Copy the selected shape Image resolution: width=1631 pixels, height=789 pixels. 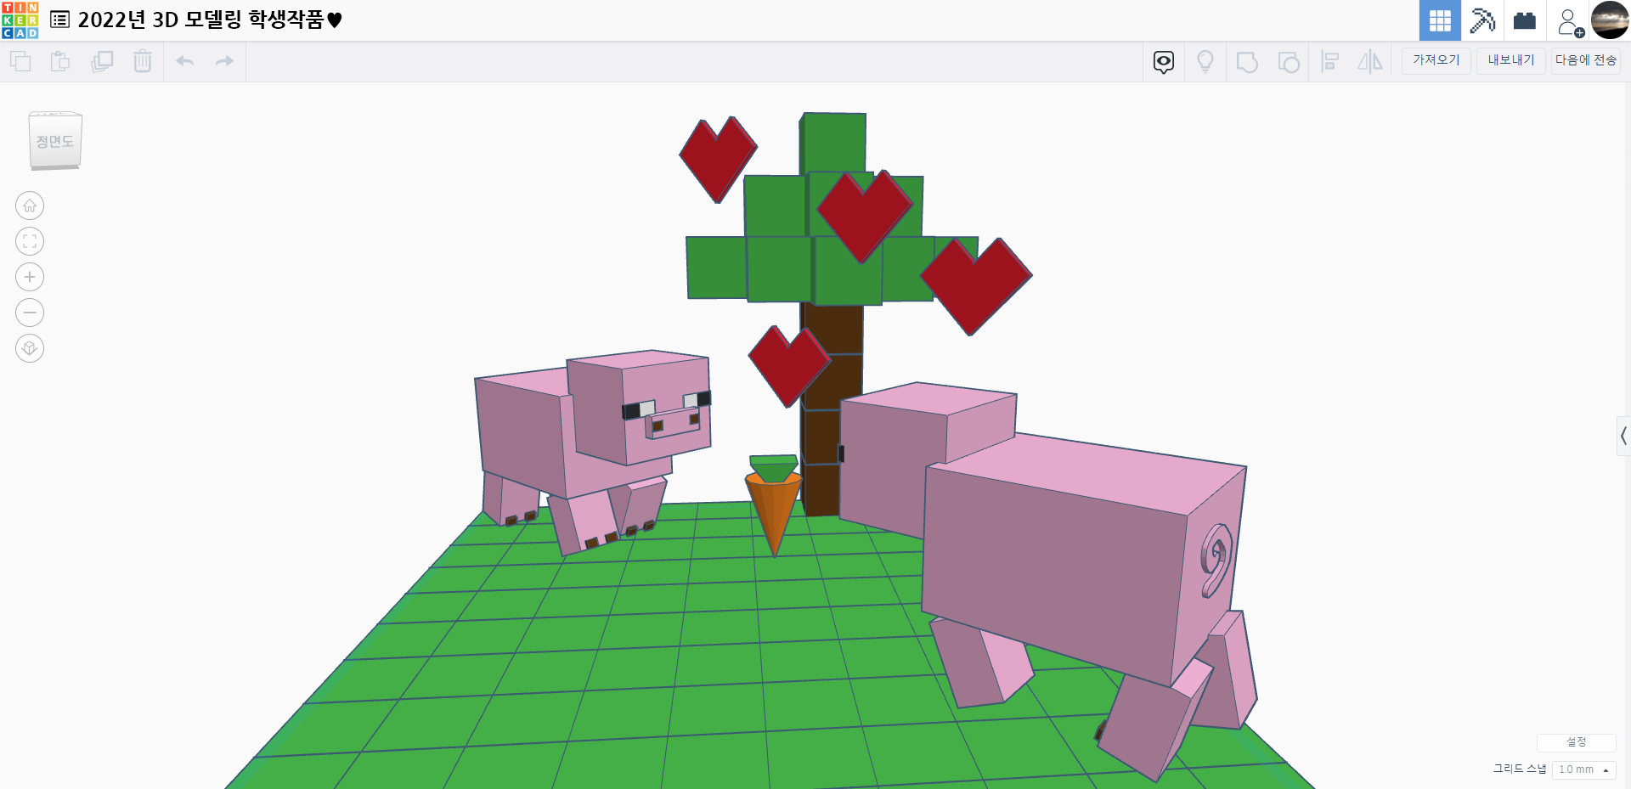(x=20, y=61)
